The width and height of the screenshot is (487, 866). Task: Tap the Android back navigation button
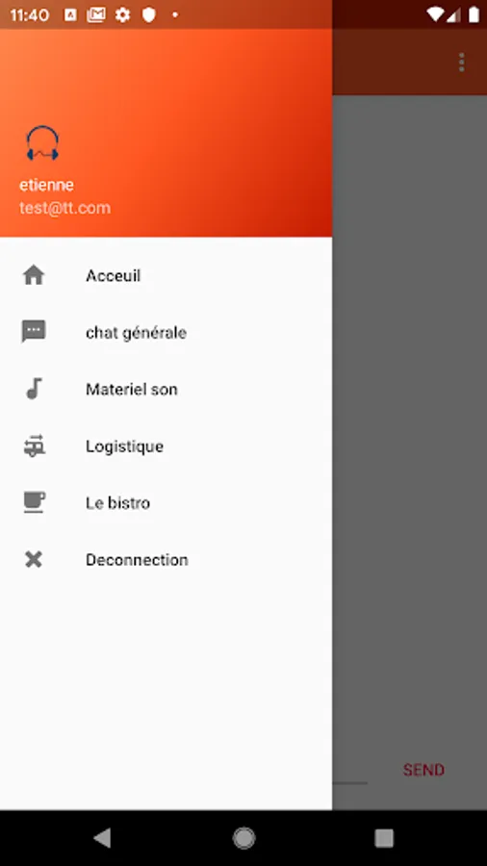[103, 838]
